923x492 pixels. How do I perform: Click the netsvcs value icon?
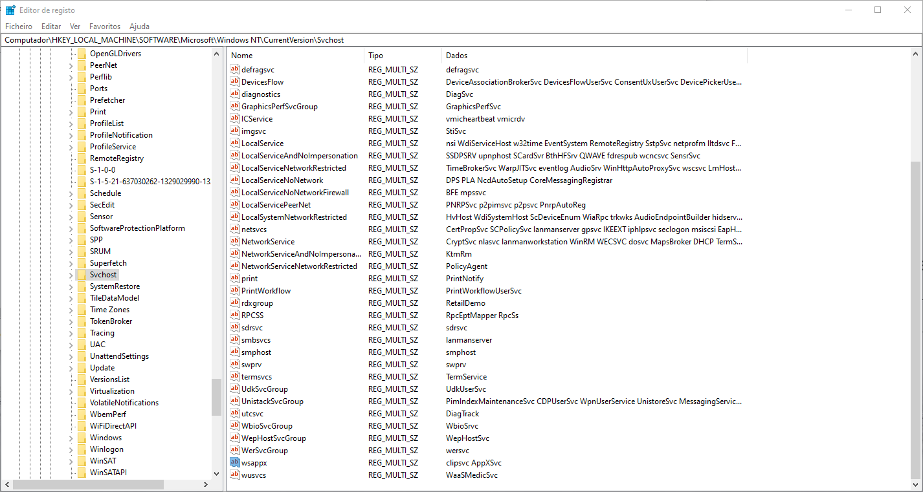[x=235, y=230]
